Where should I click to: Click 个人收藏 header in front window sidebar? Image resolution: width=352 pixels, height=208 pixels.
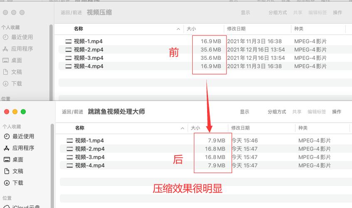click(12, 126)
